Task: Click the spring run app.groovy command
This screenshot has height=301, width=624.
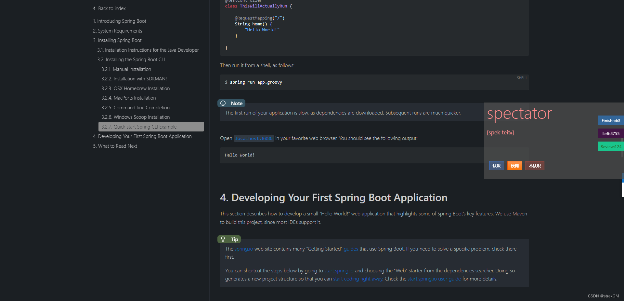Action: point(256,82)
